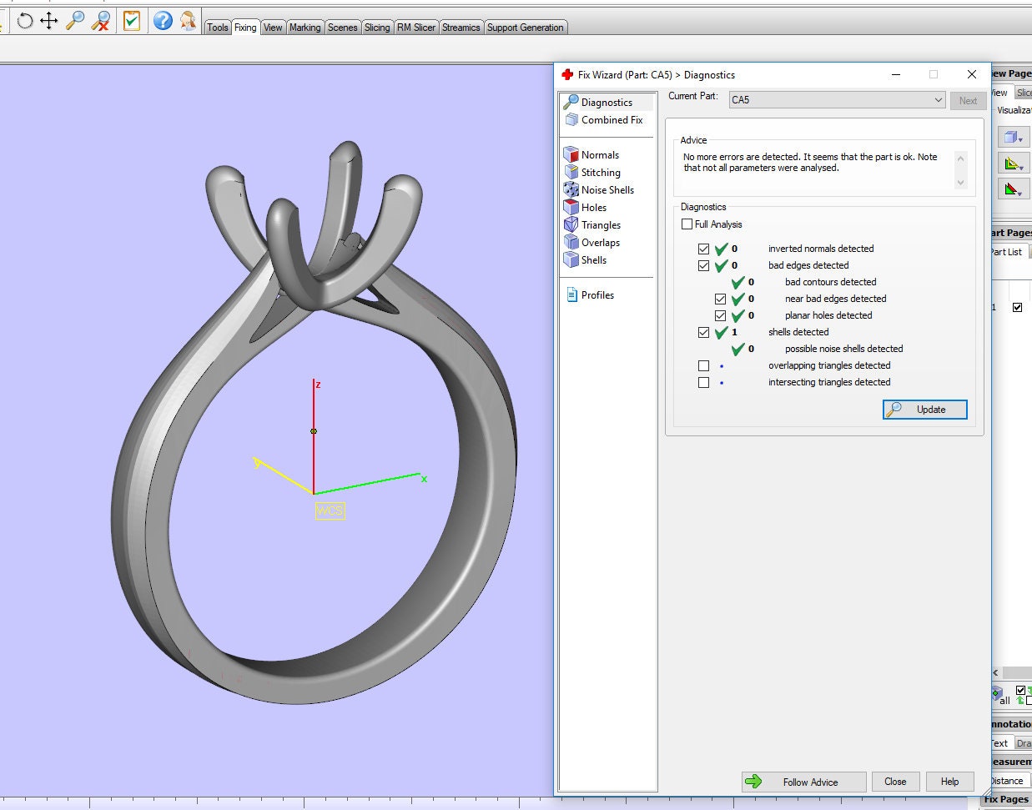Select the Normals fix page
1032x810 pixels.
click(598, 154)
